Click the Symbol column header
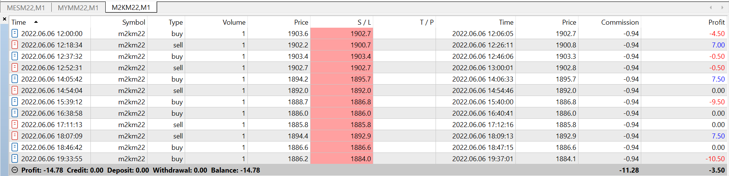Viewport: 729px width, 176px height. (x=133, y=22)
